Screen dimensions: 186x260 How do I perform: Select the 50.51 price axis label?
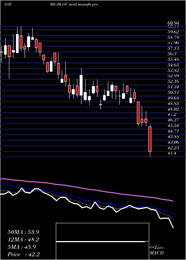(x=173, y=92)
